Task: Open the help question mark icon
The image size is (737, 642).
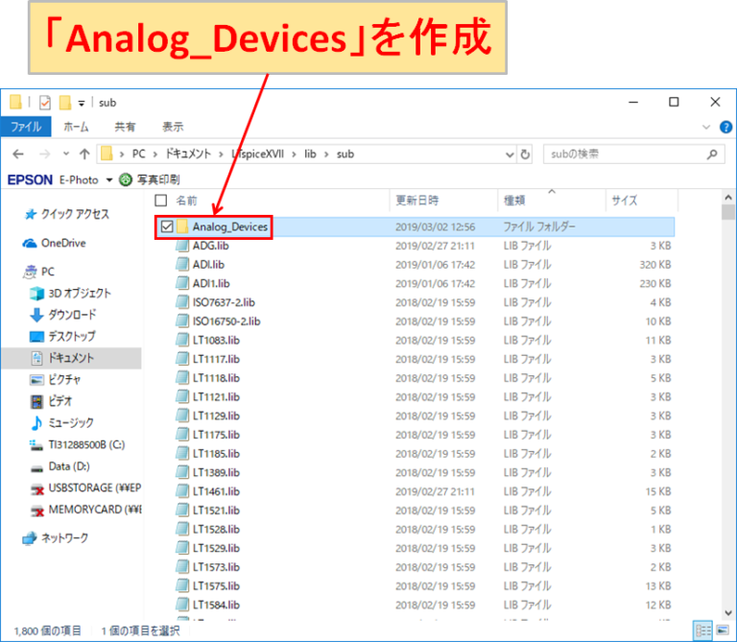Action: (x=725, y=127)
